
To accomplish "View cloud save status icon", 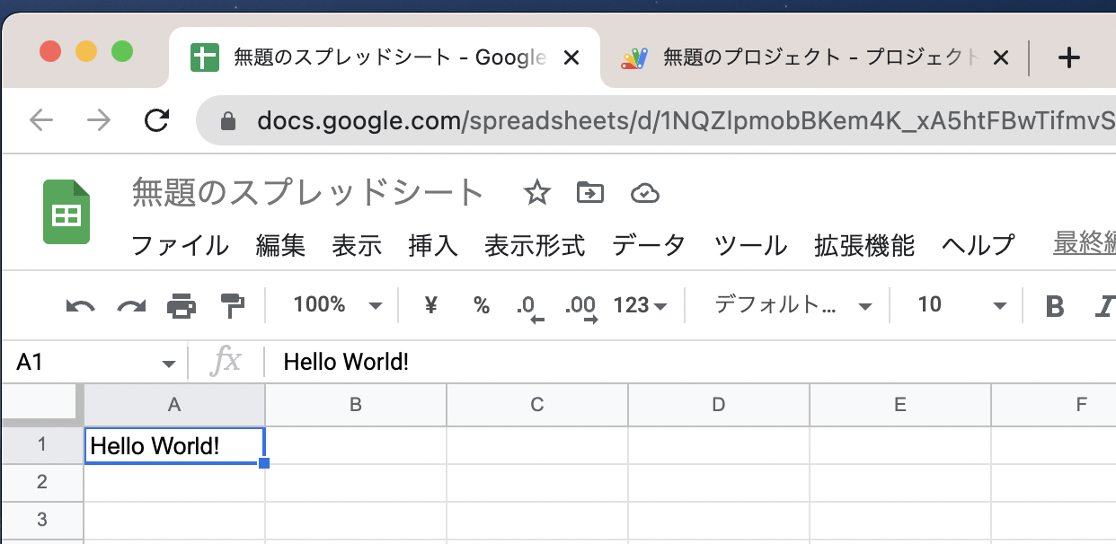I will pos(645,192).
